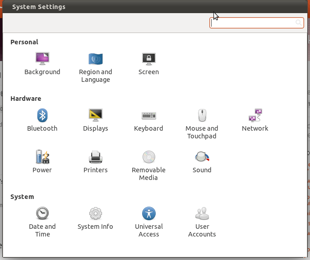Click the magnifier icon in search box

click(299, 23)
